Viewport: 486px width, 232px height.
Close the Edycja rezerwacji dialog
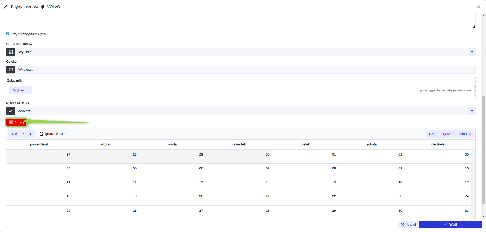(478, 7)
